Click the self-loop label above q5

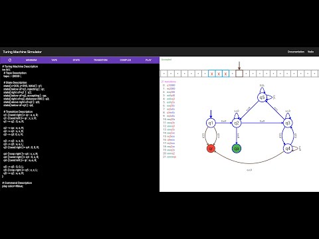[262, 85]
